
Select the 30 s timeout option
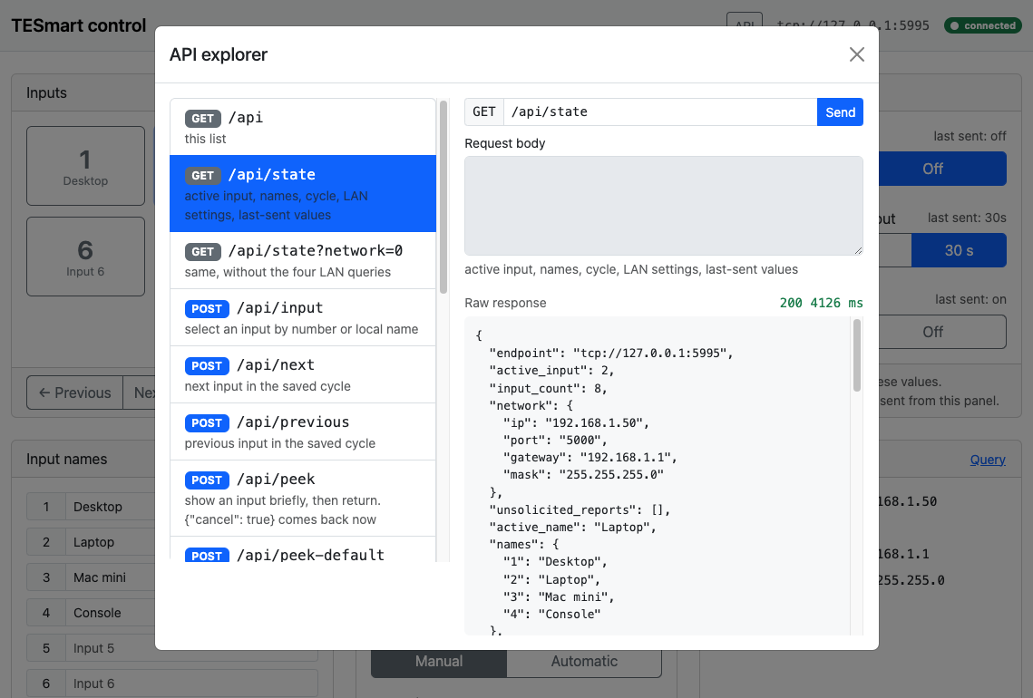(959, 250)
